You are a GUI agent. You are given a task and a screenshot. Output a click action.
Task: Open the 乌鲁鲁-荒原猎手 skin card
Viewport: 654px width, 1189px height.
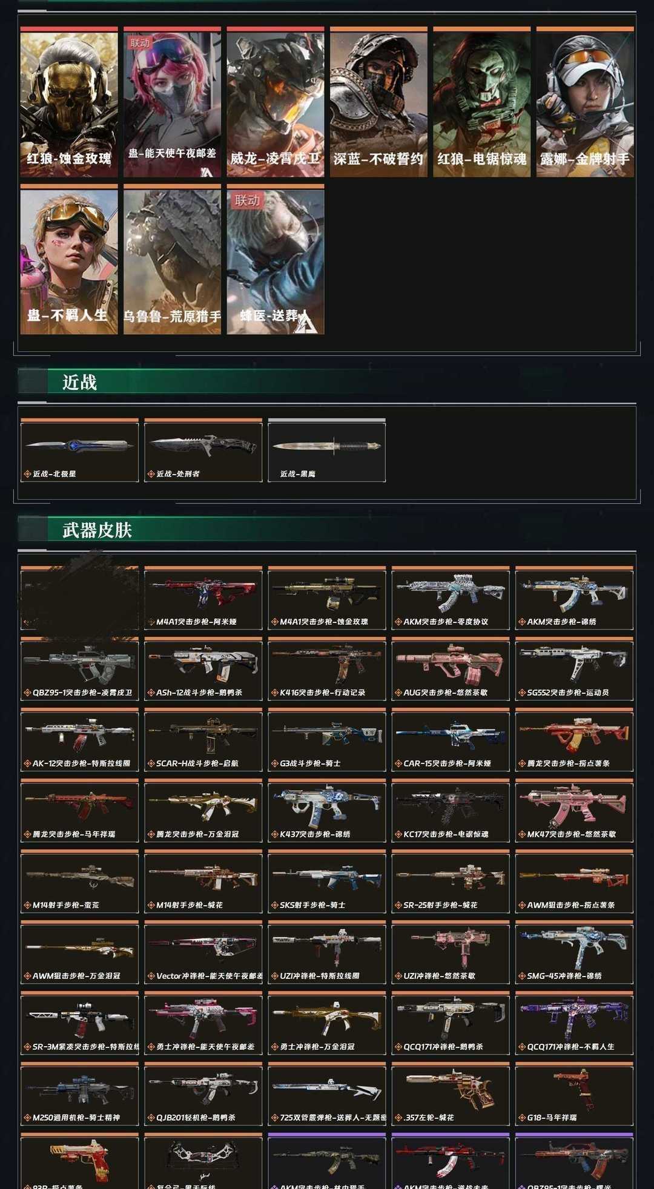click(x=173, y=260)
